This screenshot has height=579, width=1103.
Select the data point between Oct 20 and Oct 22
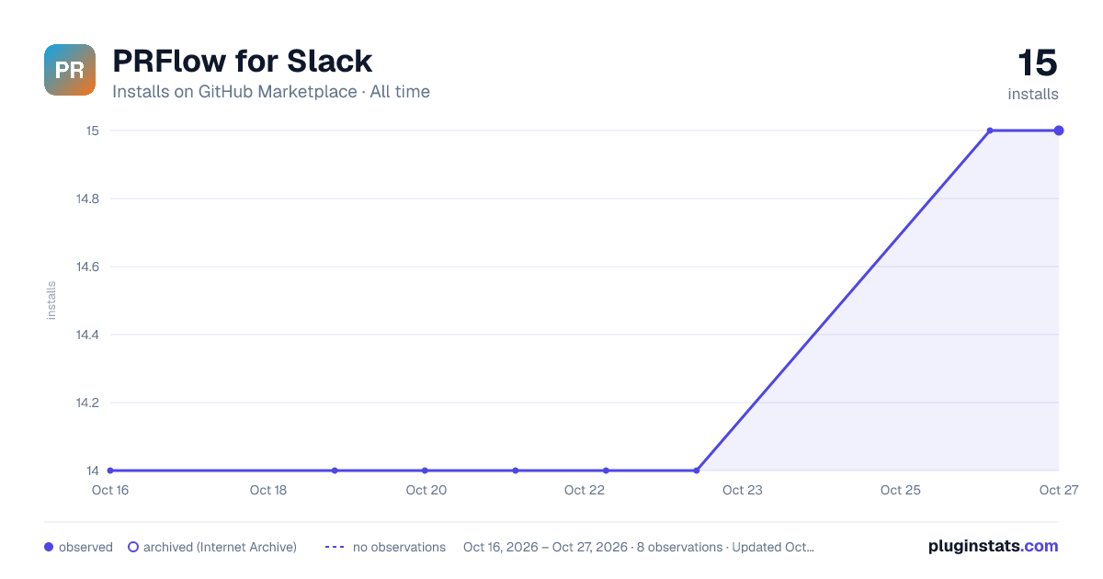(516, 471)
